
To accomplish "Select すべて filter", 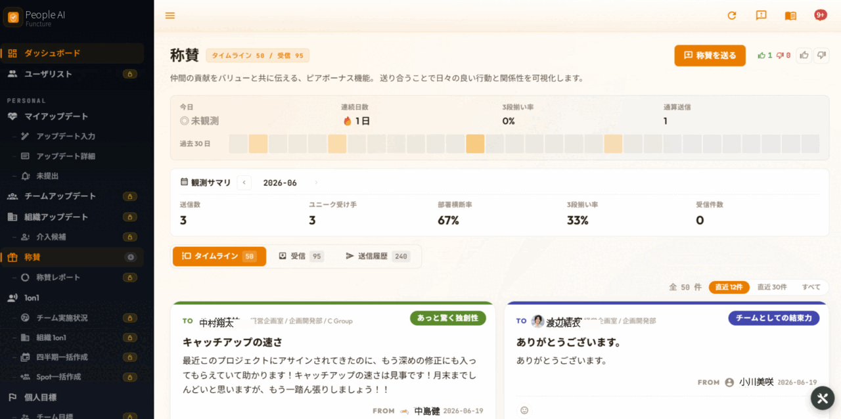I will 811,287.
